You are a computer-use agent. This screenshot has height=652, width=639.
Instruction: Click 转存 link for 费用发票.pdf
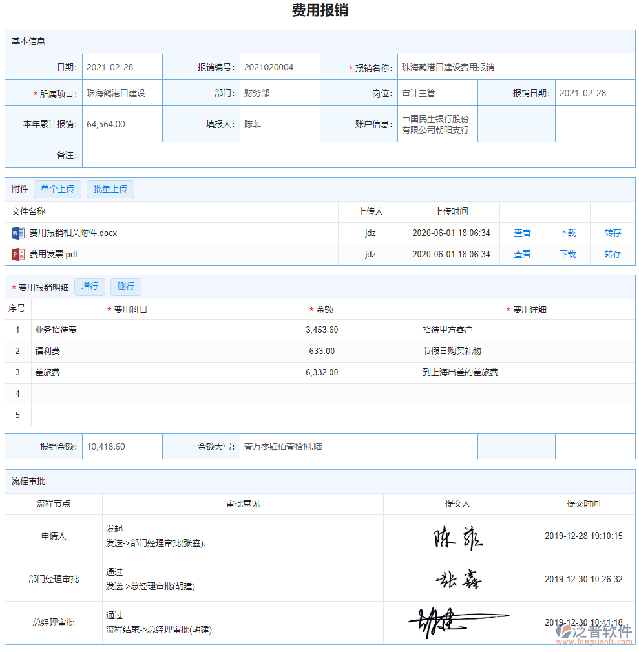612,253
